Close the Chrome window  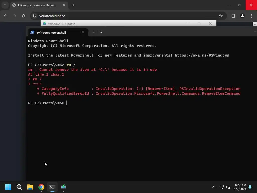251,5
